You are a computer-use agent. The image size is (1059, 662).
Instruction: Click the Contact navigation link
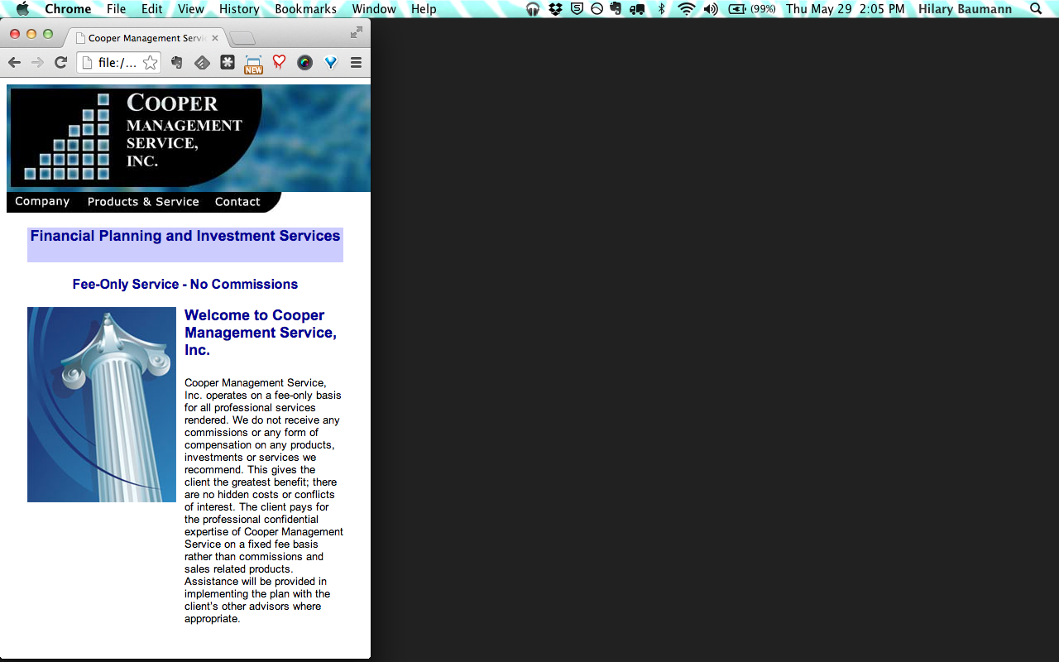[237, 201]
